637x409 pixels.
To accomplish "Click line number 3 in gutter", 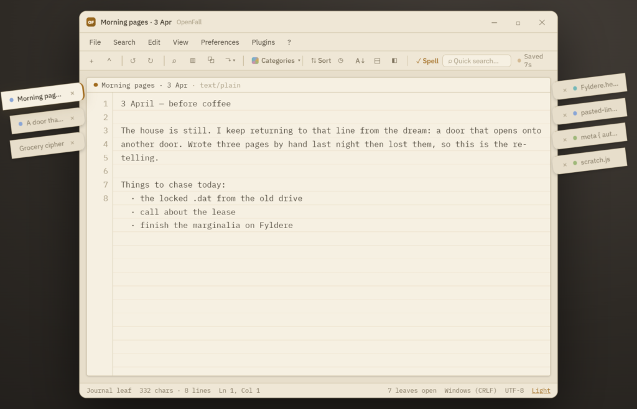I will (106, 131).
